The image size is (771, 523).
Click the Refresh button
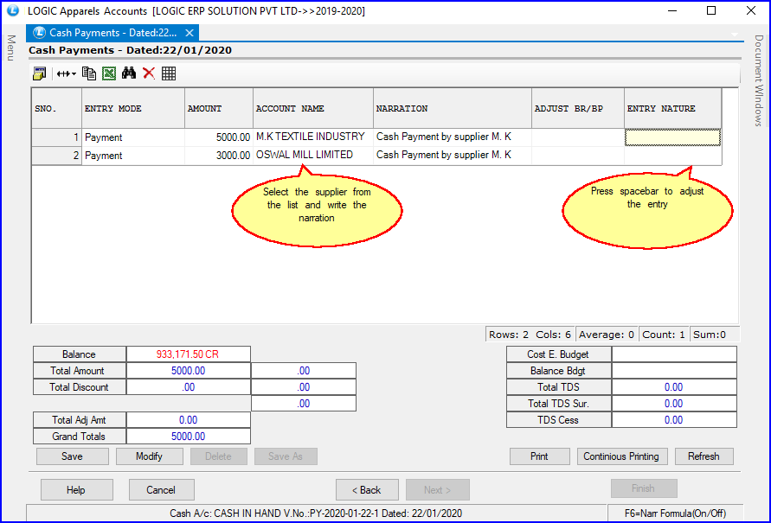(704, 456)
